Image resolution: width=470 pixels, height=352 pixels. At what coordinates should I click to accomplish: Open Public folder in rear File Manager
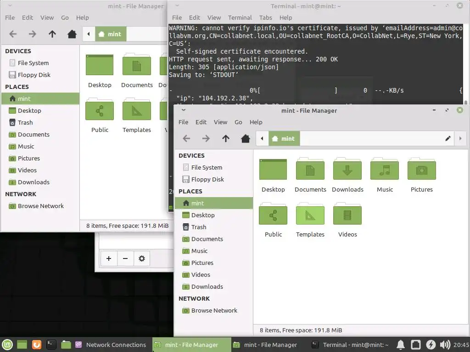(x=100, y=110)
